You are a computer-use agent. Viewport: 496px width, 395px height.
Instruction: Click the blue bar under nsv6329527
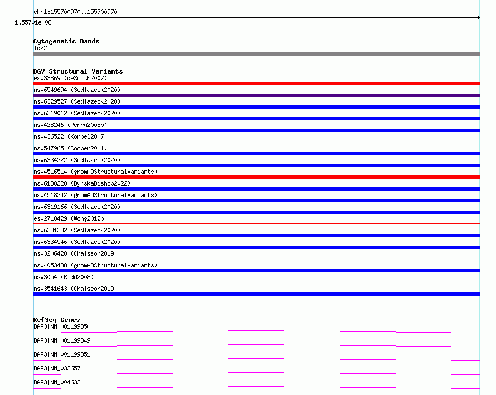click(256, 107)
